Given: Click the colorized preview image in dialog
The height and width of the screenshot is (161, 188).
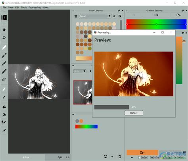Looking at the screenshot, I should [134, 74].
